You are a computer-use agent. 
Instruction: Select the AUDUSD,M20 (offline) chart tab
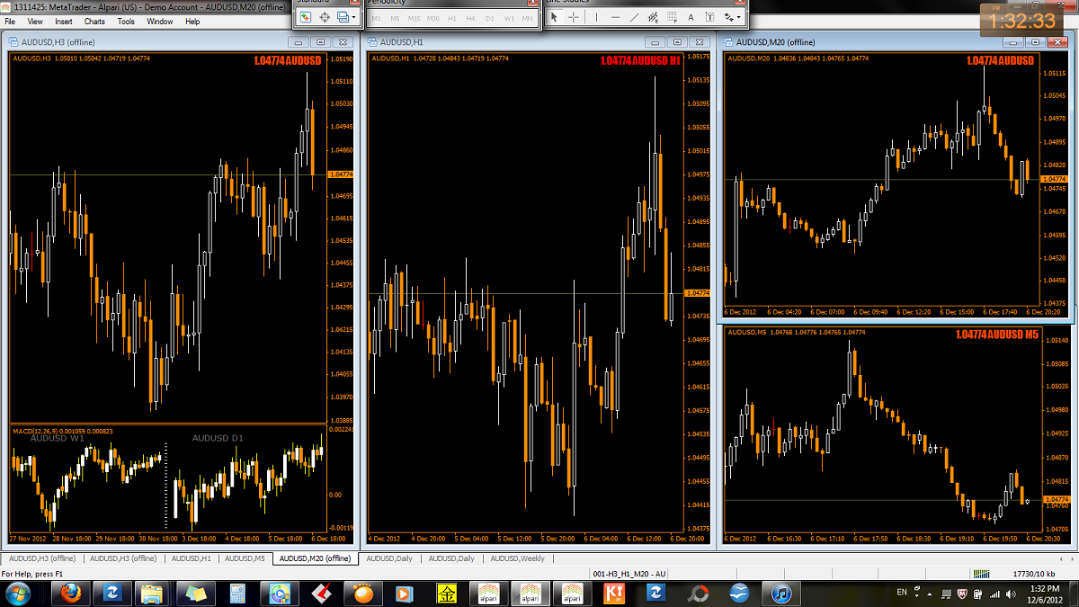(315, 558)
